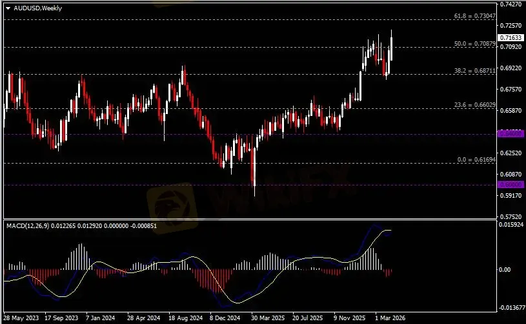Viewport: 526px width, 324px height.
Task: Select the 0.0 = 0.61694 Fibonacci label
Action: click(474, 159)
